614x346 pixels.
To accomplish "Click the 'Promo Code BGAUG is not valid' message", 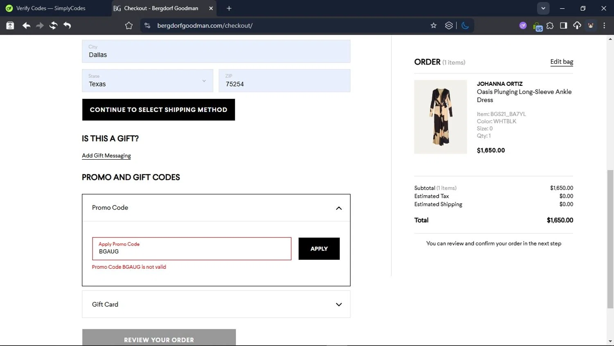I will tap(129, 267).
